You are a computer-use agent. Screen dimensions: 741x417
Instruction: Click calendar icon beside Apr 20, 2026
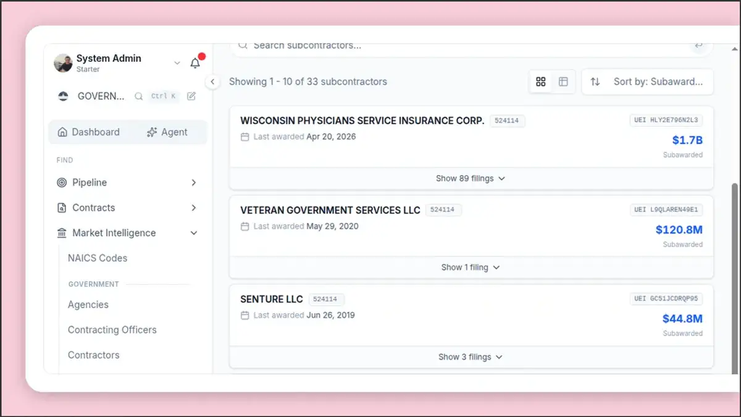(245, 137)
